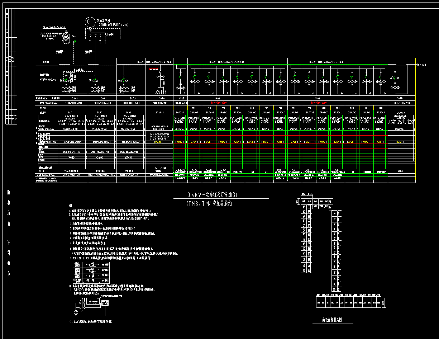The image size is (439, 339).
Task: Click the green ground symbol beside transformer
Action: (x=75, y=42)
